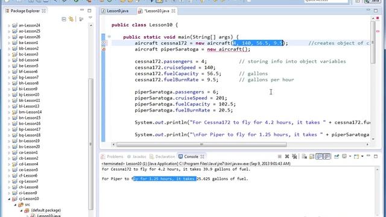Image resolution: width=386 pixels, height=217 pixels.
Task: Click error marker beside piperSaratoga line
Action: (104, 49)
